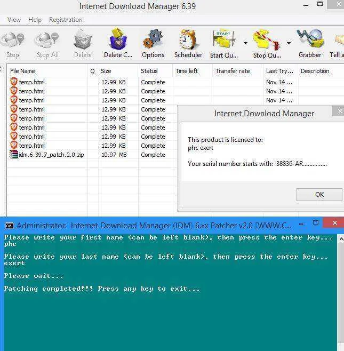Click the Complete status of the zip file
The height and width of the screenshot is (351, 344).
click(x=153, y=155)
